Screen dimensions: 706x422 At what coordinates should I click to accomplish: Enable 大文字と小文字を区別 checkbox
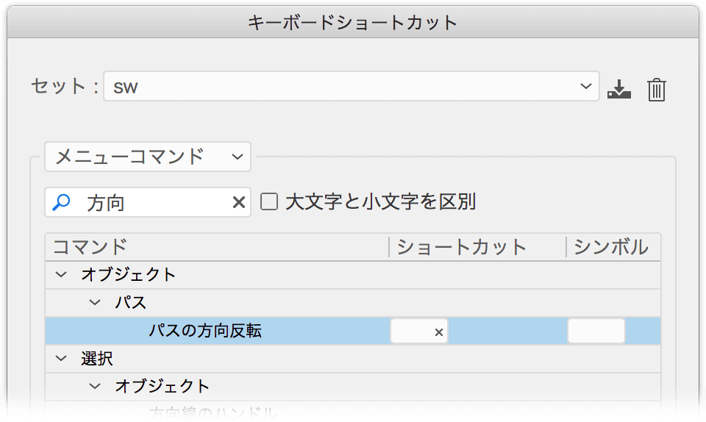[269, 201]
